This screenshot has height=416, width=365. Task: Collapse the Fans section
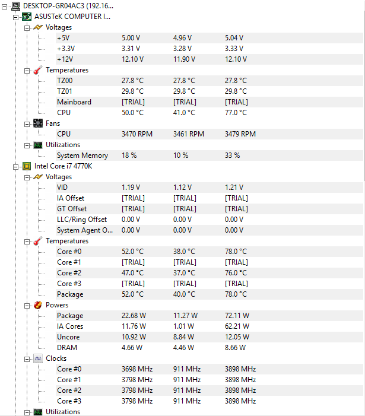27,124
